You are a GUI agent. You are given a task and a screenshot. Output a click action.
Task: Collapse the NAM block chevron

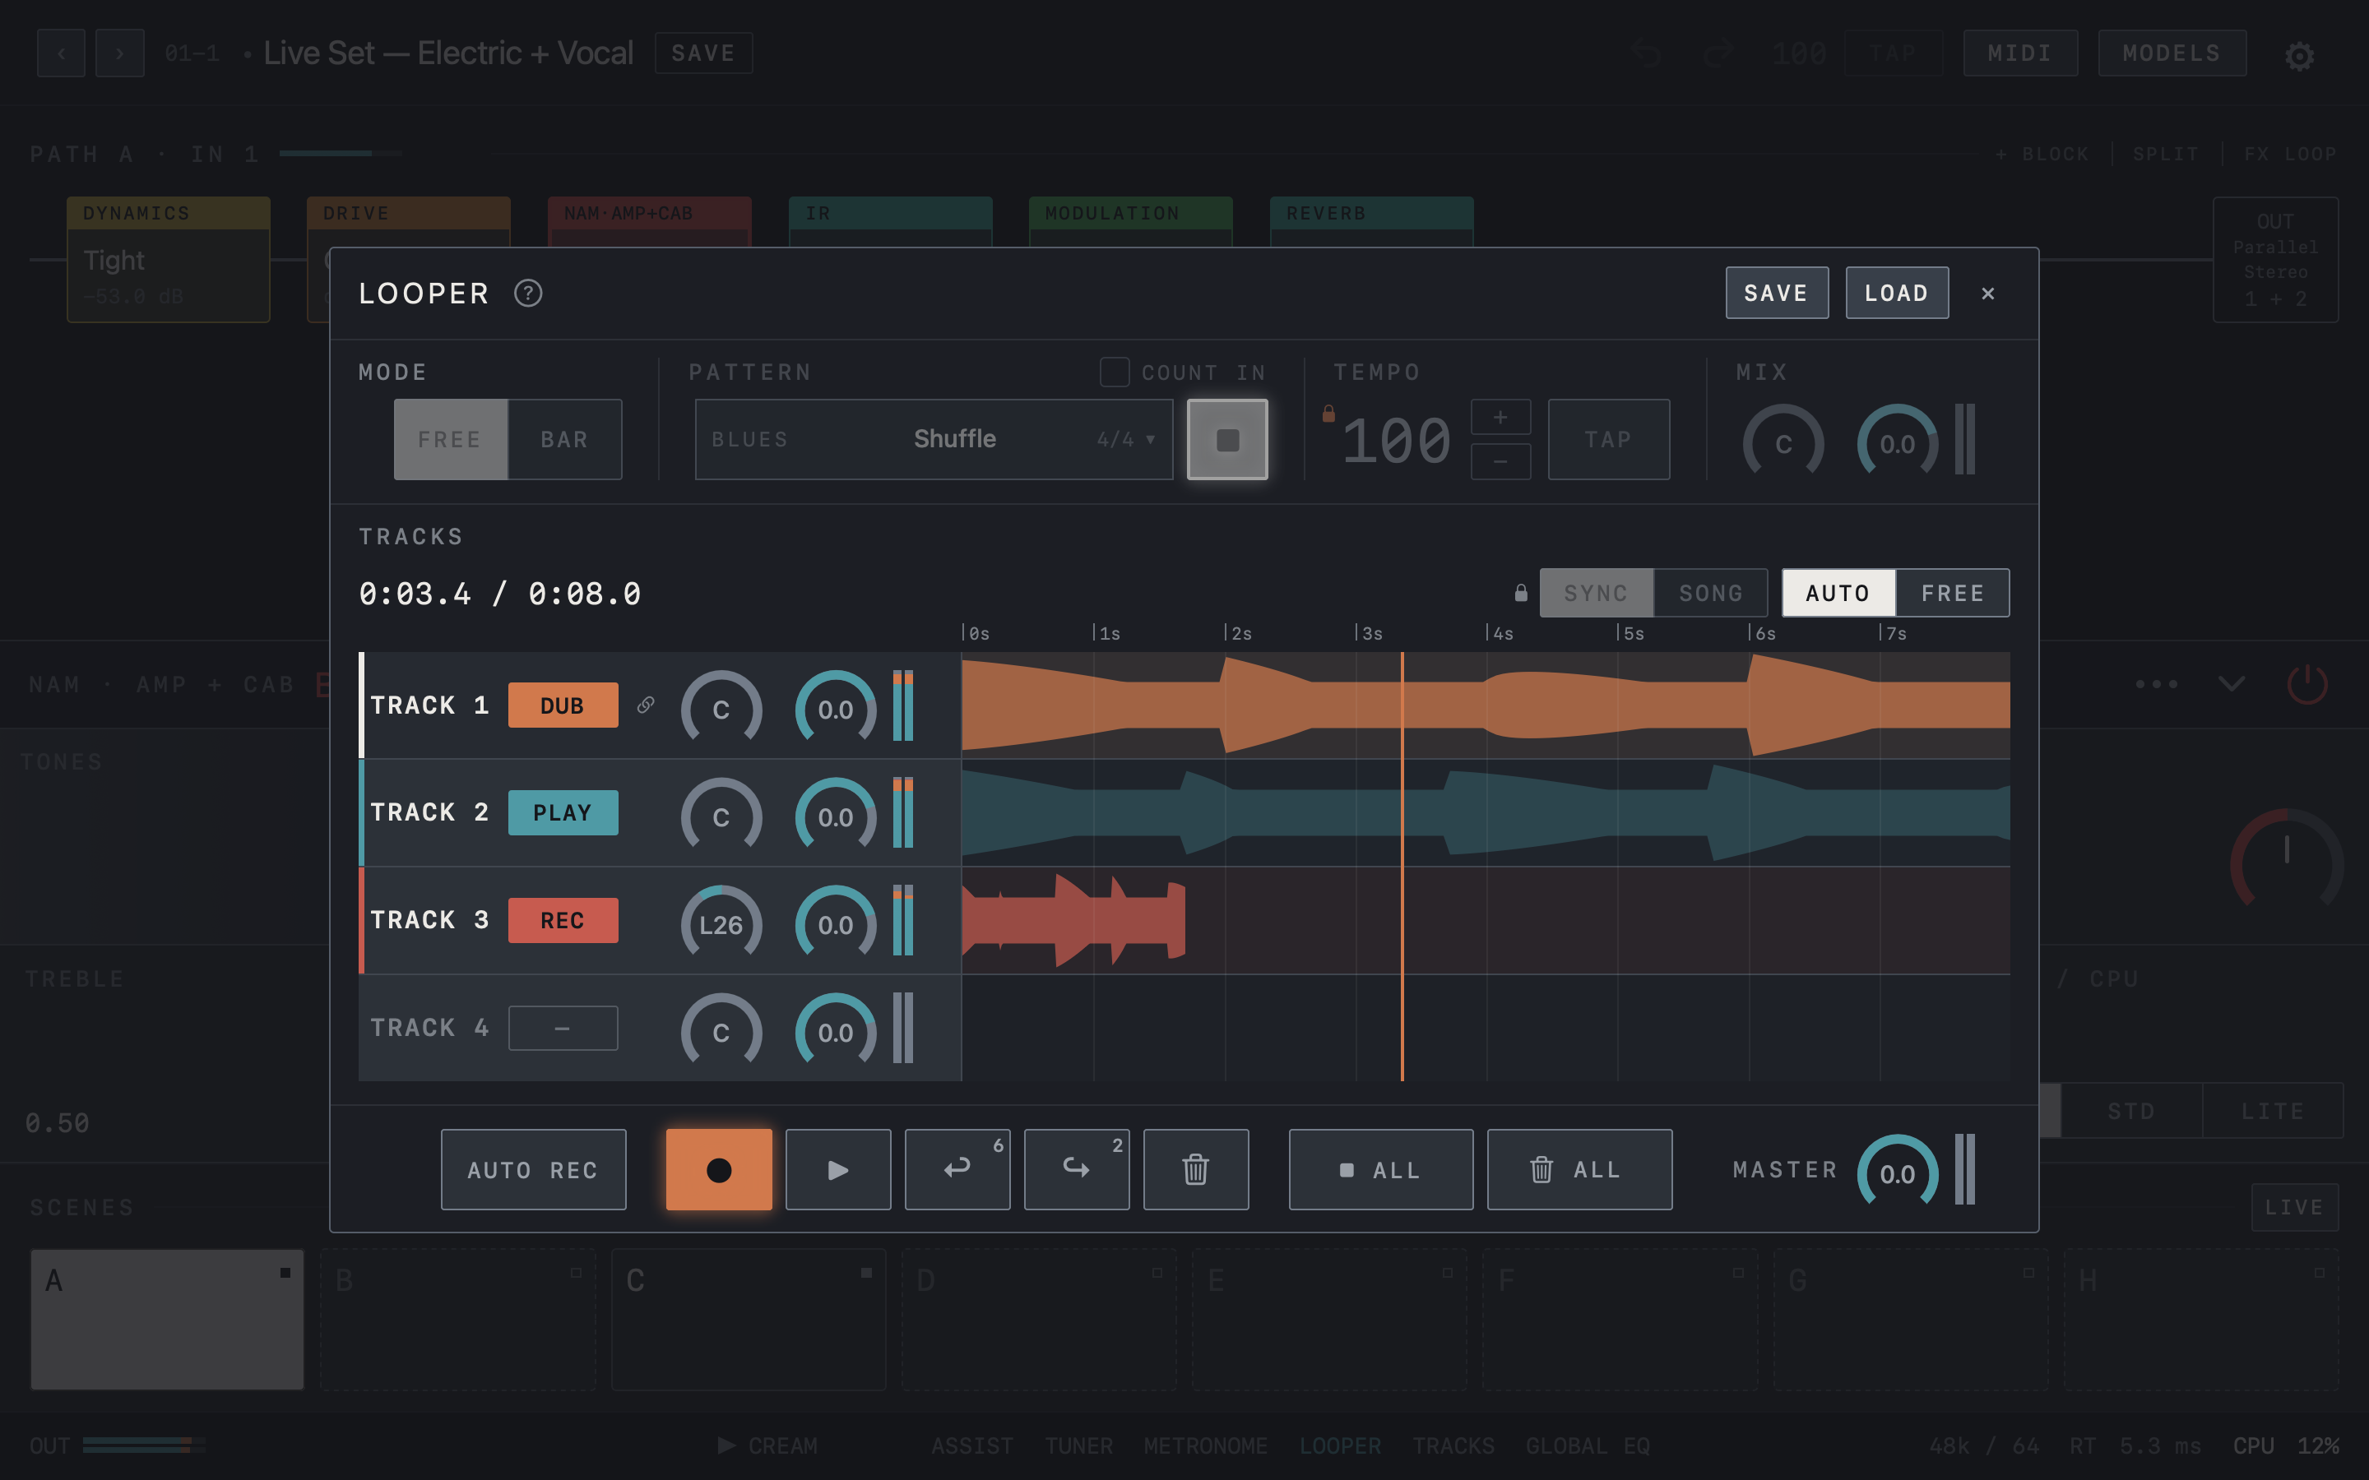tap(2232, 683)
